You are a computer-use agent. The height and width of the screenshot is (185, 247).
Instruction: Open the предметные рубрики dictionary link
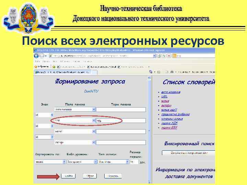[176, 114]
